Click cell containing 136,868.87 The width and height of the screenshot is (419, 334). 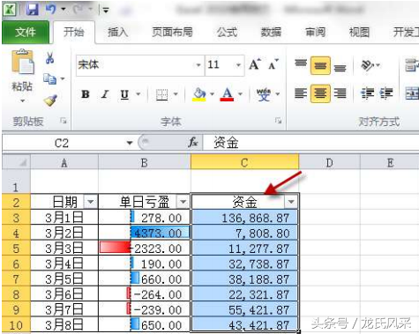coord(244,218)
